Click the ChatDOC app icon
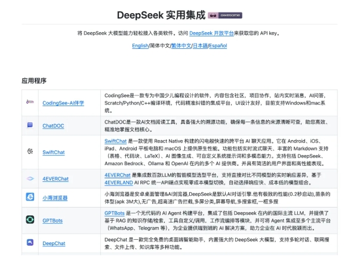351x263 pixels. tap(30, 125)
